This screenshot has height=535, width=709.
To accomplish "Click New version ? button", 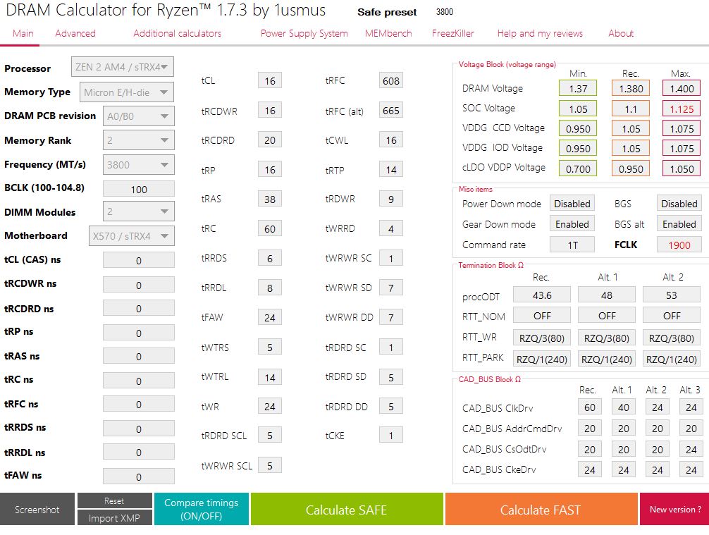I will [x=674, y=509].
